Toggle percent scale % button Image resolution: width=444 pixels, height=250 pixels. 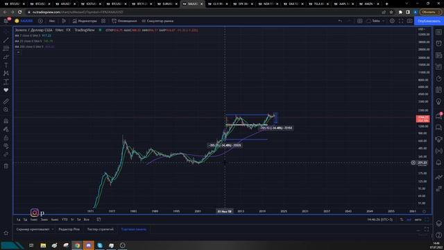[402, 219]
